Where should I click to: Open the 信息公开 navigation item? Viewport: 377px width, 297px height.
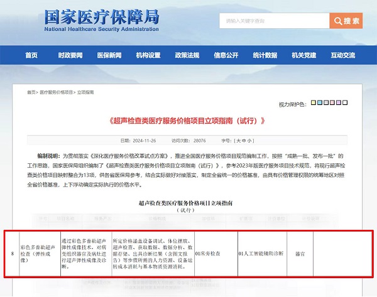pyautogui.click(x=226, y=55)
